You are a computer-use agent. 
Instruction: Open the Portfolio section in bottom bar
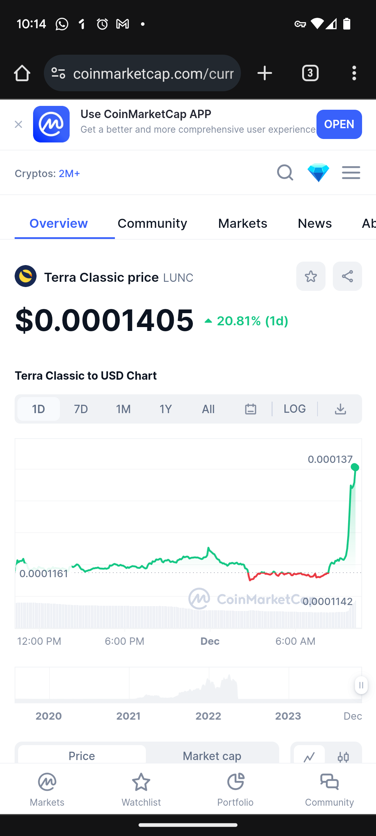pos(235,789)
